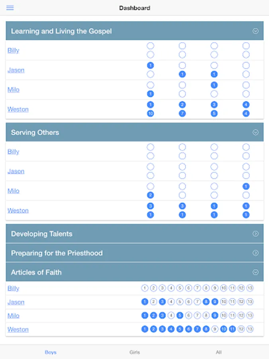Viewport: 269px width, 359px height.
Task: Switch to the Girls tab
Action: tap(135, 352)
